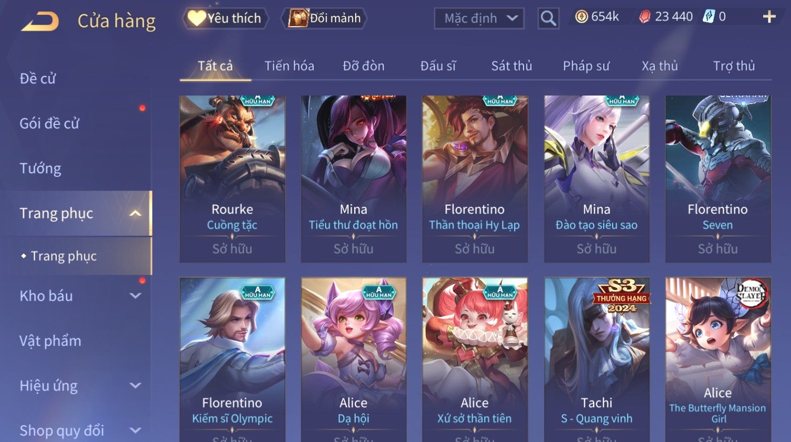Open the search magnifier icon
Viewport: 791px width, 442px height.
coord(548,18)
